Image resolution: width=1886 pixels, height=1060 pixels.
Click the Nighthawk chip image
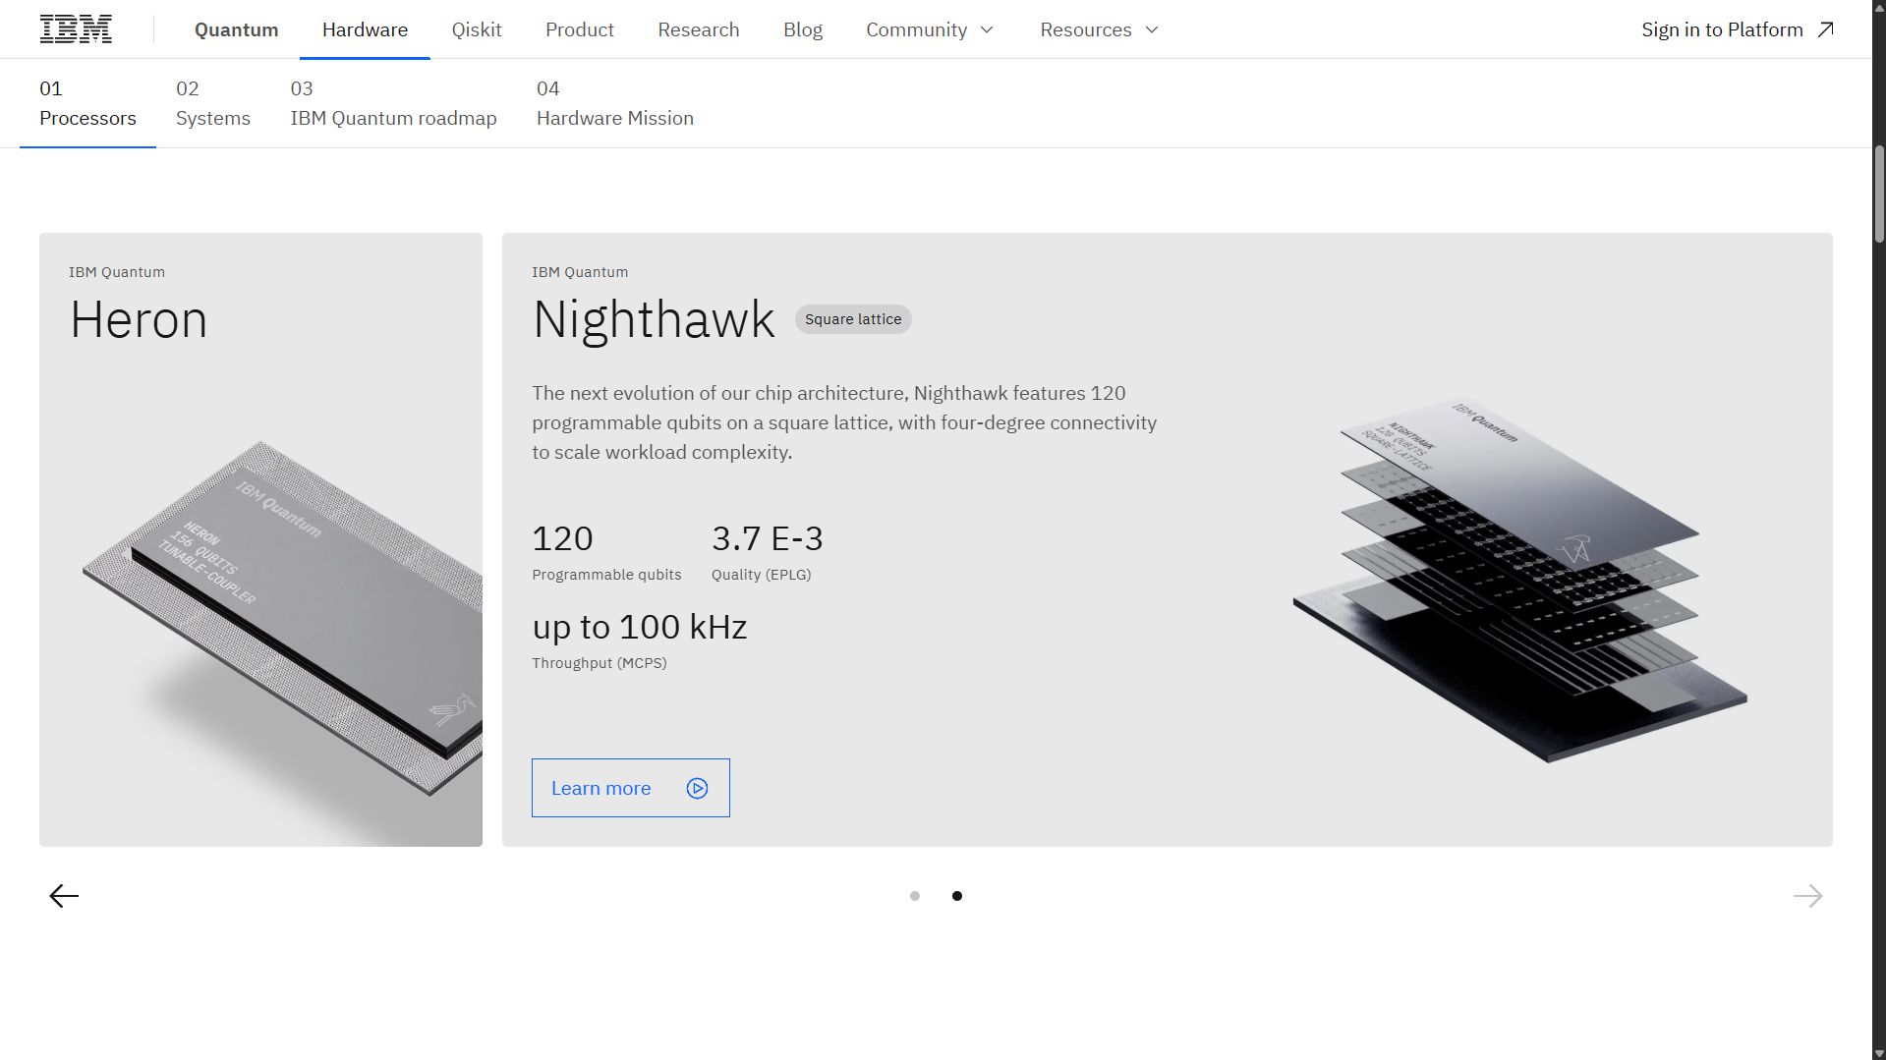coord(1519,580)
